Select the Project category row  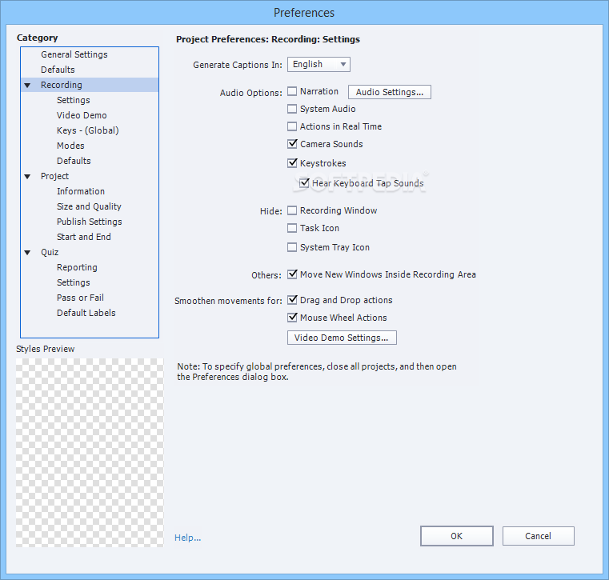click(x=90, y=176)
